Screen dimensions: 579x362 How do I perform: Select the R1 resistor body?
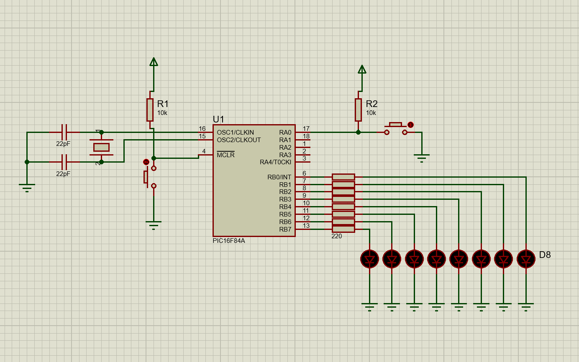(150, 110)
